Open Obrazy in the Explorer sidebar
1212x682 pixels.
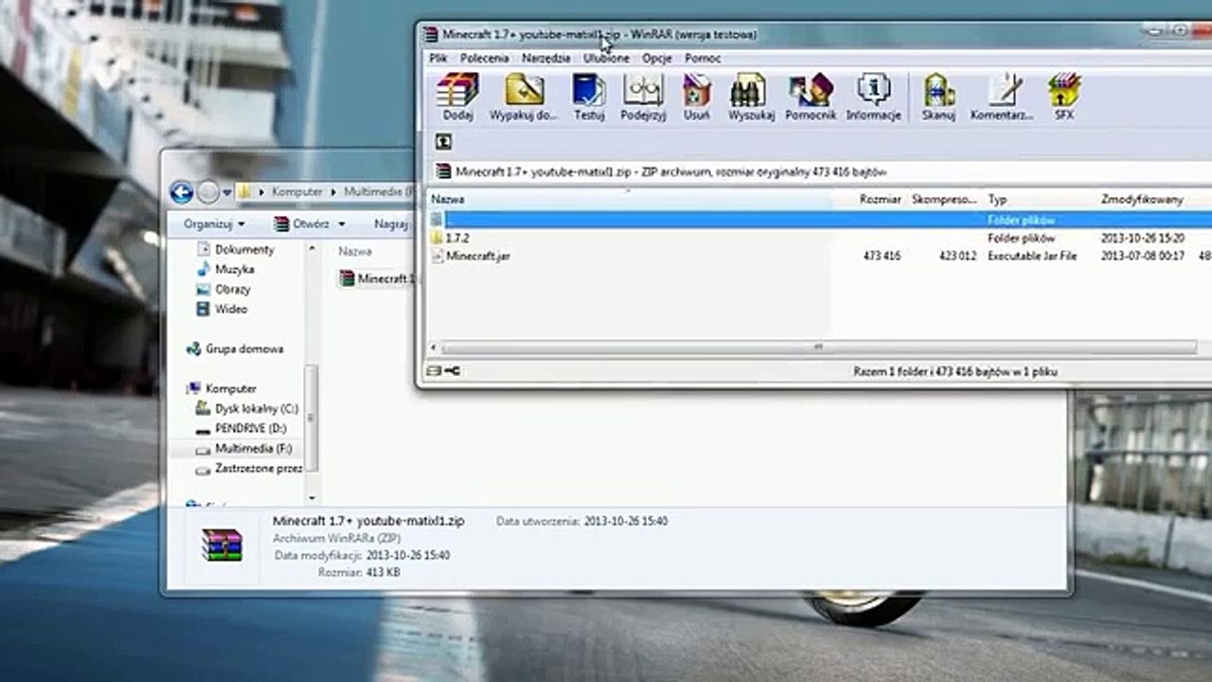[232, 289]
